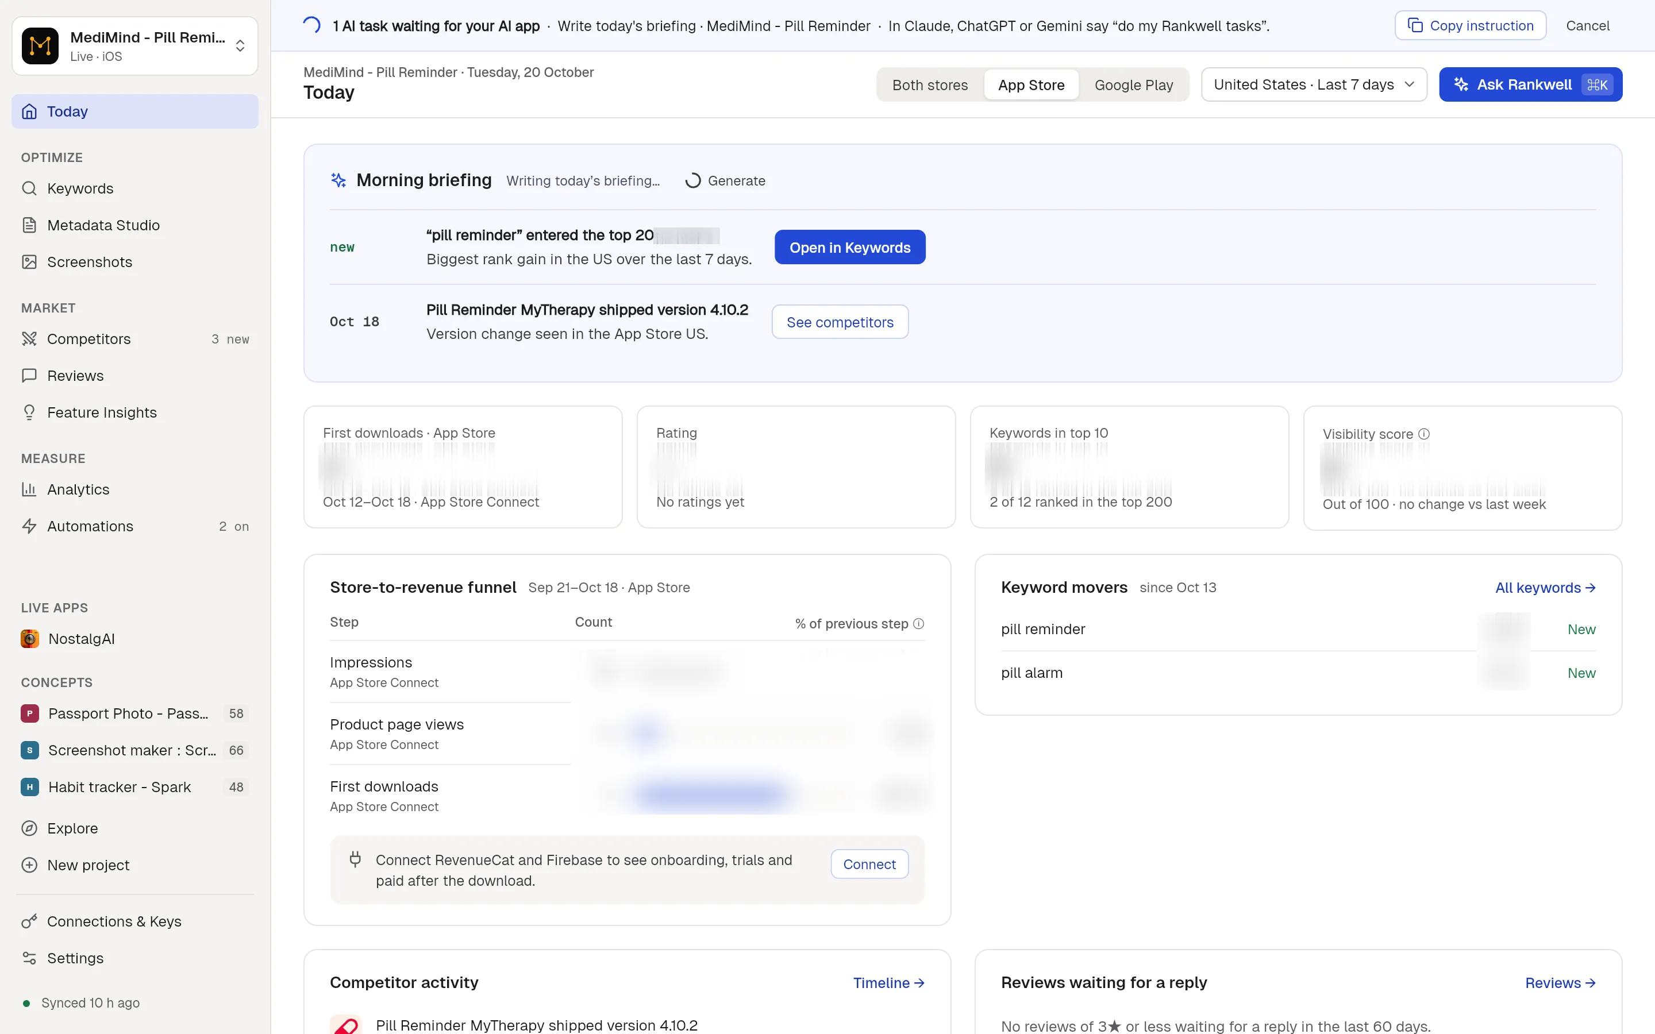Click the Feature Insights lightbulb icon
Viewport: 1655px width, 1034px height.
pos(29,412)
